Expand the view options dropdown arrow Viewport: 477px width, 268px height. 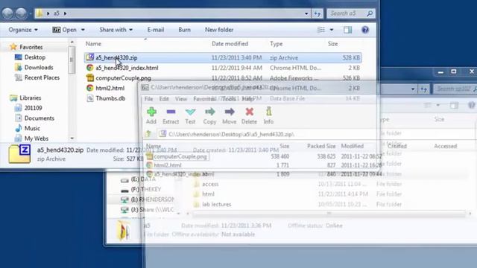[x=332, y=30]
